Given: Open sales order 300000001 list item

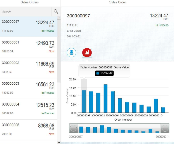Looking at the screenshot, I should (28, 47).
